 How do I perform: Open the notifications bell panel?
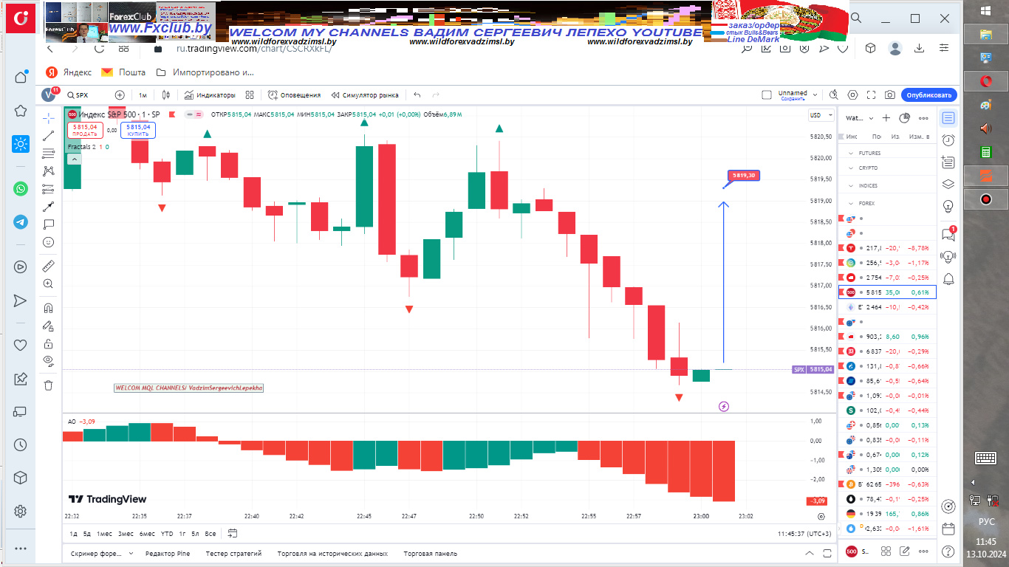pos(948,278)
